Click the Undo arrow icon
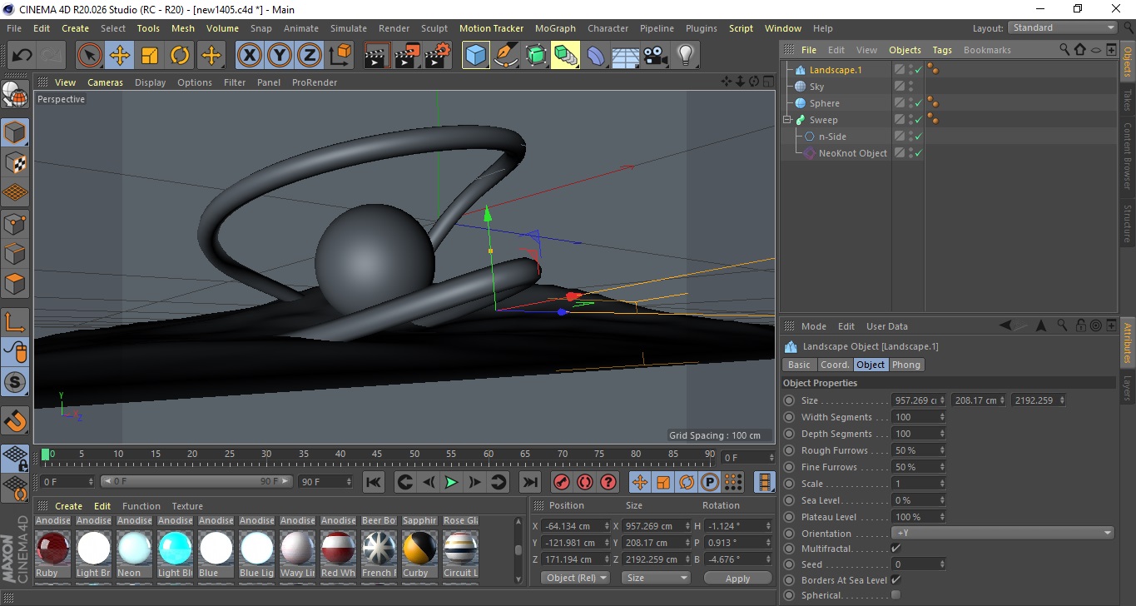The image size is (1136, 606). coord(22,56)
